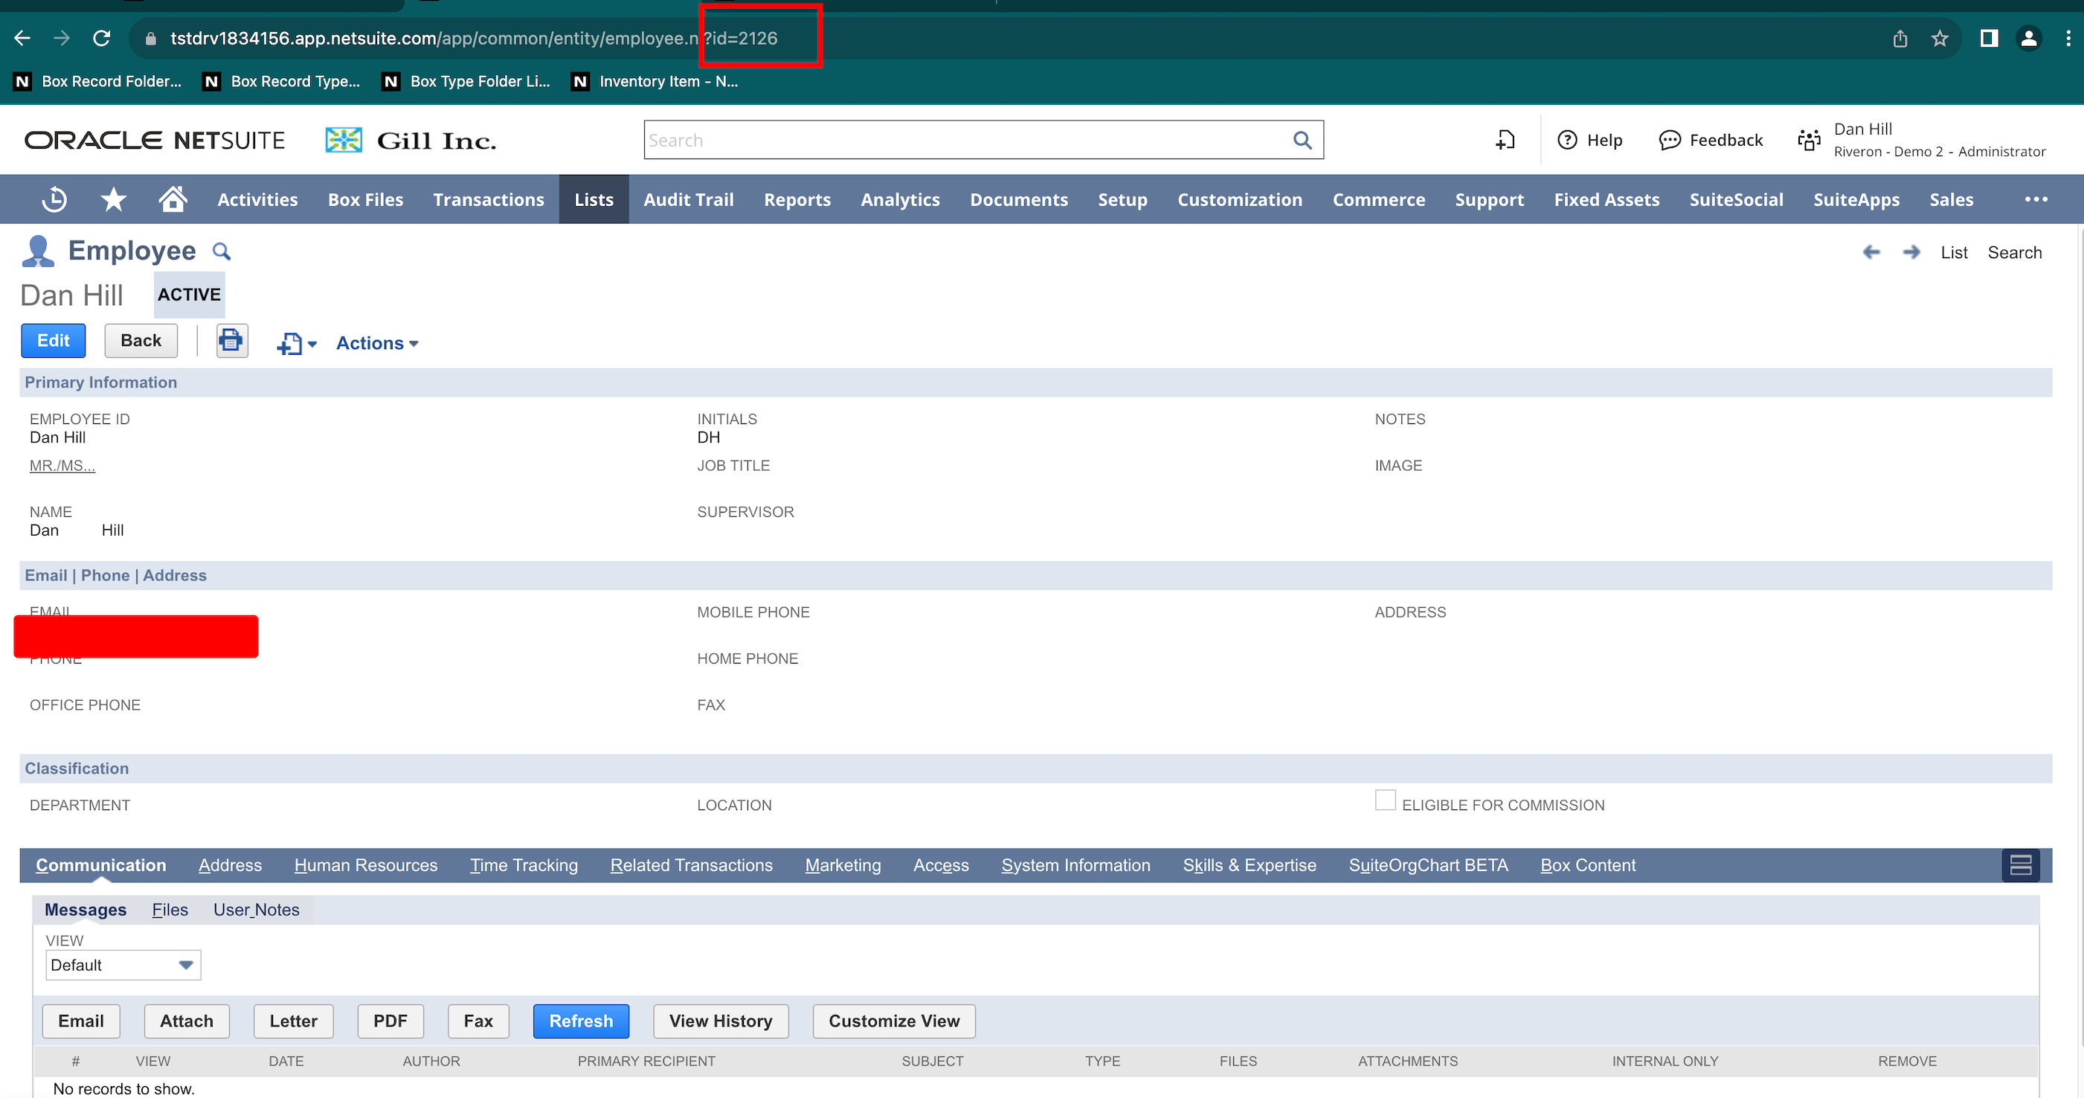The image size is (2084, 1098).
Task: Expand the Actions dropdown menu
Action: click(x=377, y=343)
